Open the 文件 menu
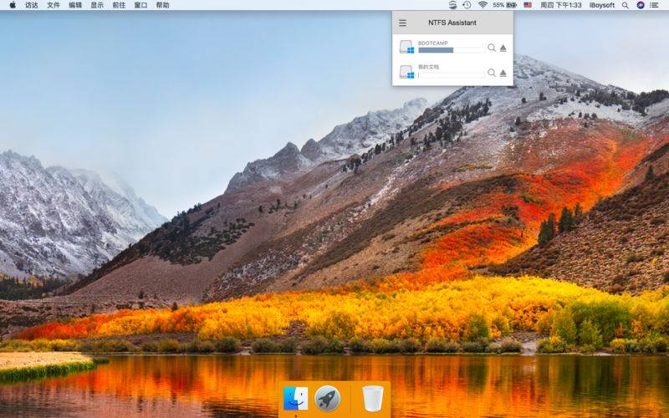669x418 pixels. [x=54, y=5]
